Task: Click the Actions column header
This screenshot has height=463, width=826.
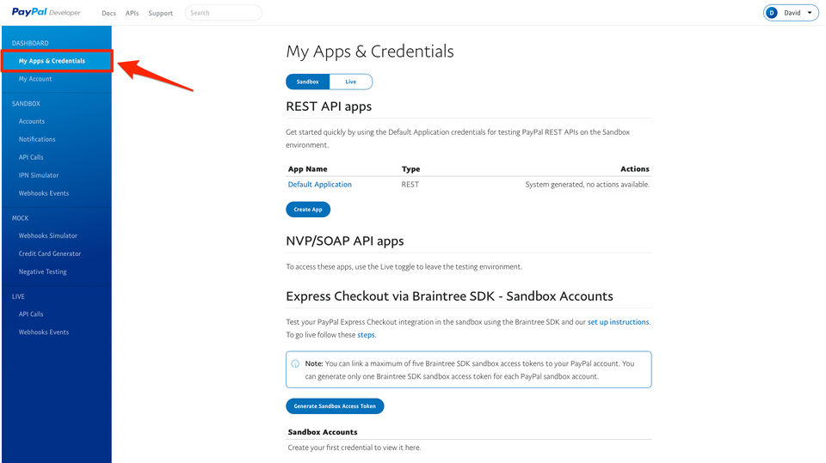Action: tap(635, 169)
